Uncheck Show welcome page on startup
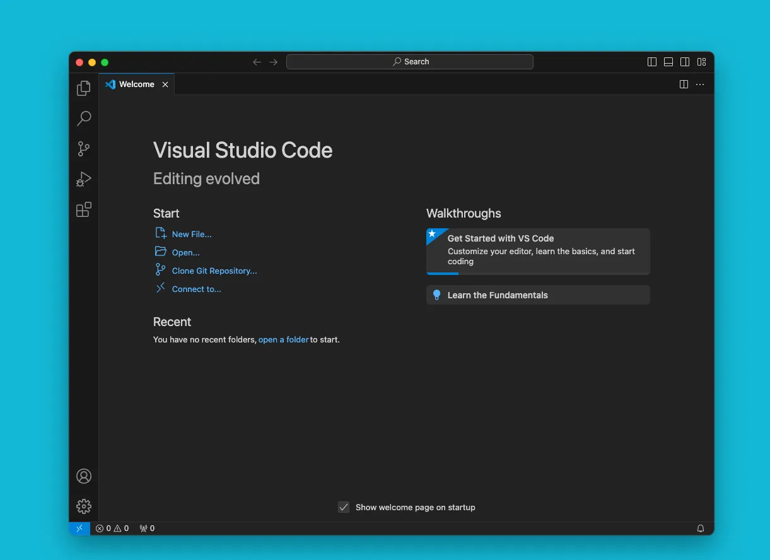The image size is (770, 560). point(344,507)
